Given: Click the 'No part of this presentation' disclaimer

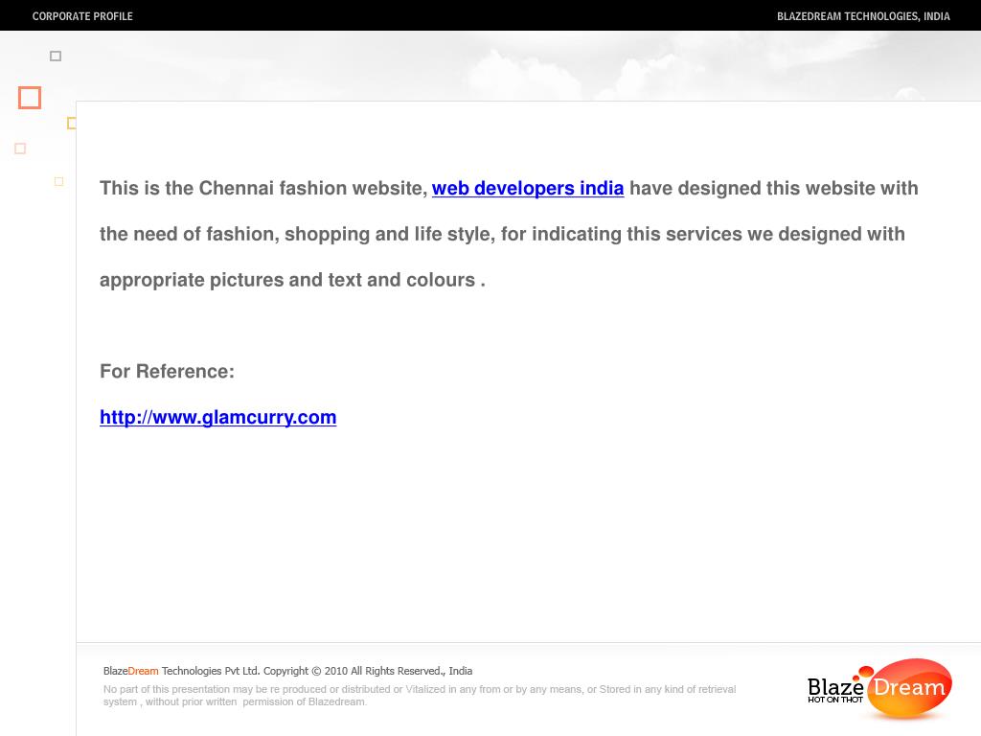Looking at the screenshot, I should 420,696.
